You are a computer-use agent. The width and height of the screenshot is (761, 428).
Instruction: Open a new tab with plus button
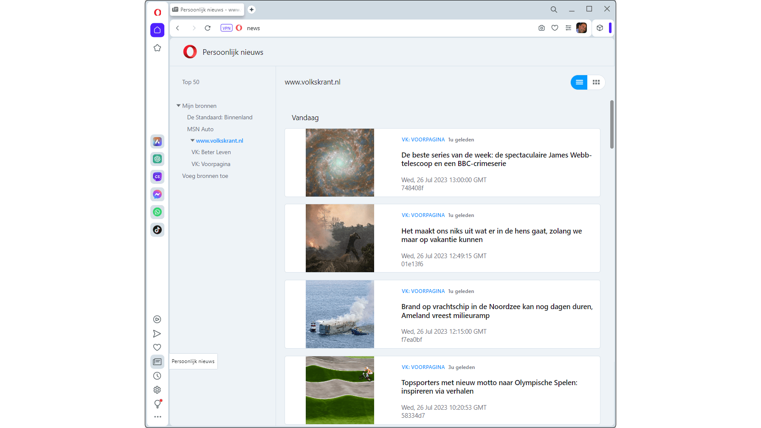pos(251,10)
